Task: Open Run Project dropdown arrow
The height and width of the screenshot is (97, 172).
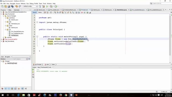Action: pos(49,6)
